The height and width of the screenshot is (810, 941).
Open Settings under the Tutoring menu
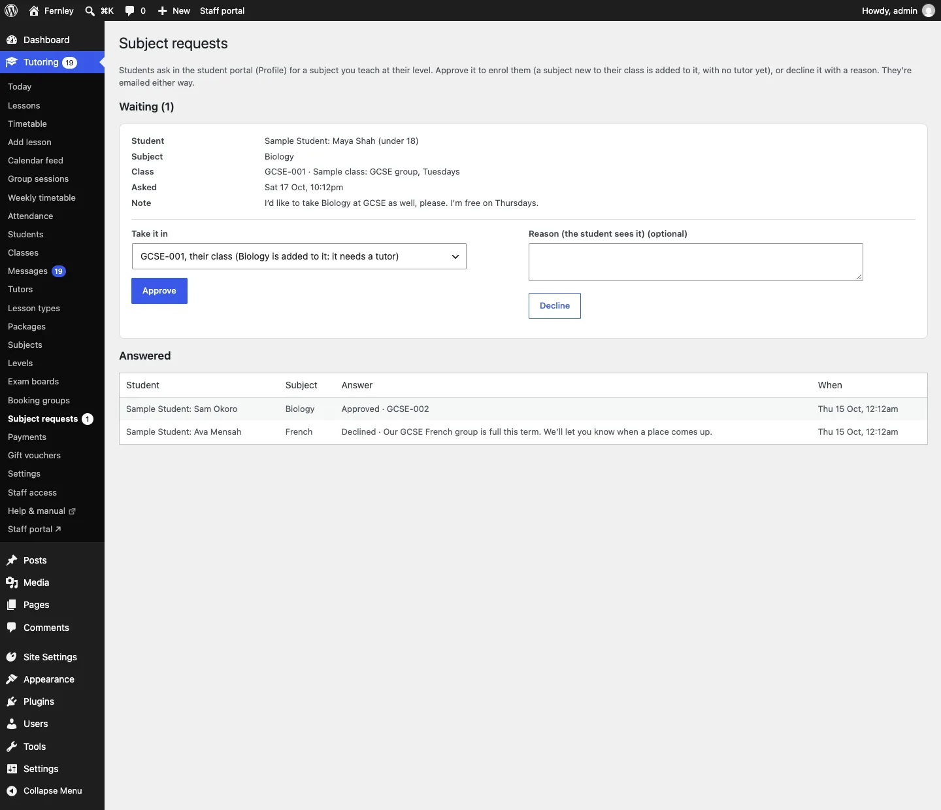click(24, 473)
